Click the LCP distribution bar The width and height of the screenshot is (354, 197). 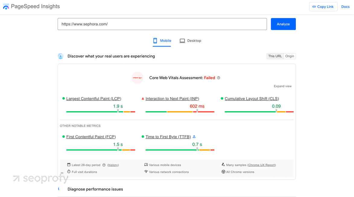tap(101, 112)
